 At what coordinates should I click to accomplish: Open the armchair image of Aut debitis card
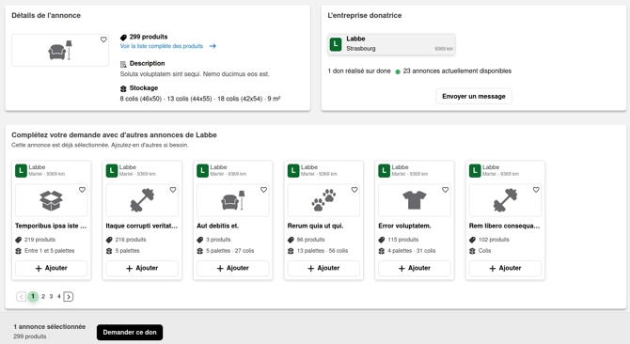coord(232,200)
